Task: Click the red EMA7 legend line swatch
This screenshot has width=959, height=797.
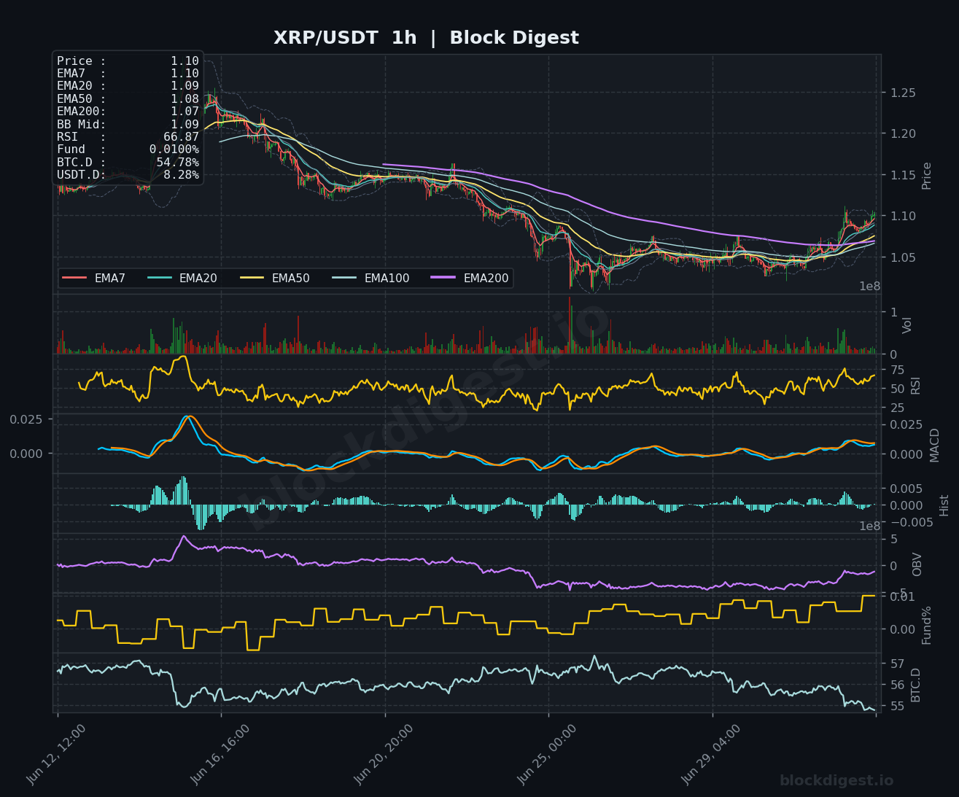Action: (74, 279)
